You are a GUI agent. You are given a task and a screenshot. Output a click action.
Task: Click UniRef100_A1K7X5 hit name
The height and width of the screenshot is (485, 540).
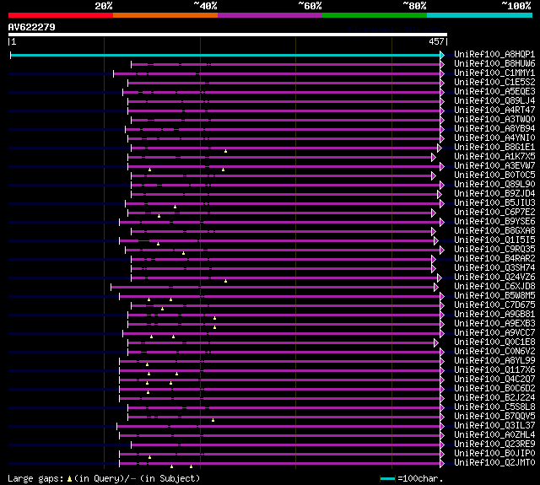click(494, 157)
